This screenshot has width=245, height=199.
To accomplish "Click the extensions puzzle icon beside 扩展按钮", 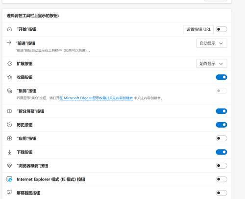I will pos(10,64).
